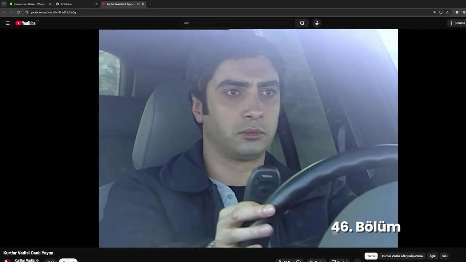Click the Kurtlar Vadisi channel avatar
Viewport: 466px width, 262px height.
8,260
